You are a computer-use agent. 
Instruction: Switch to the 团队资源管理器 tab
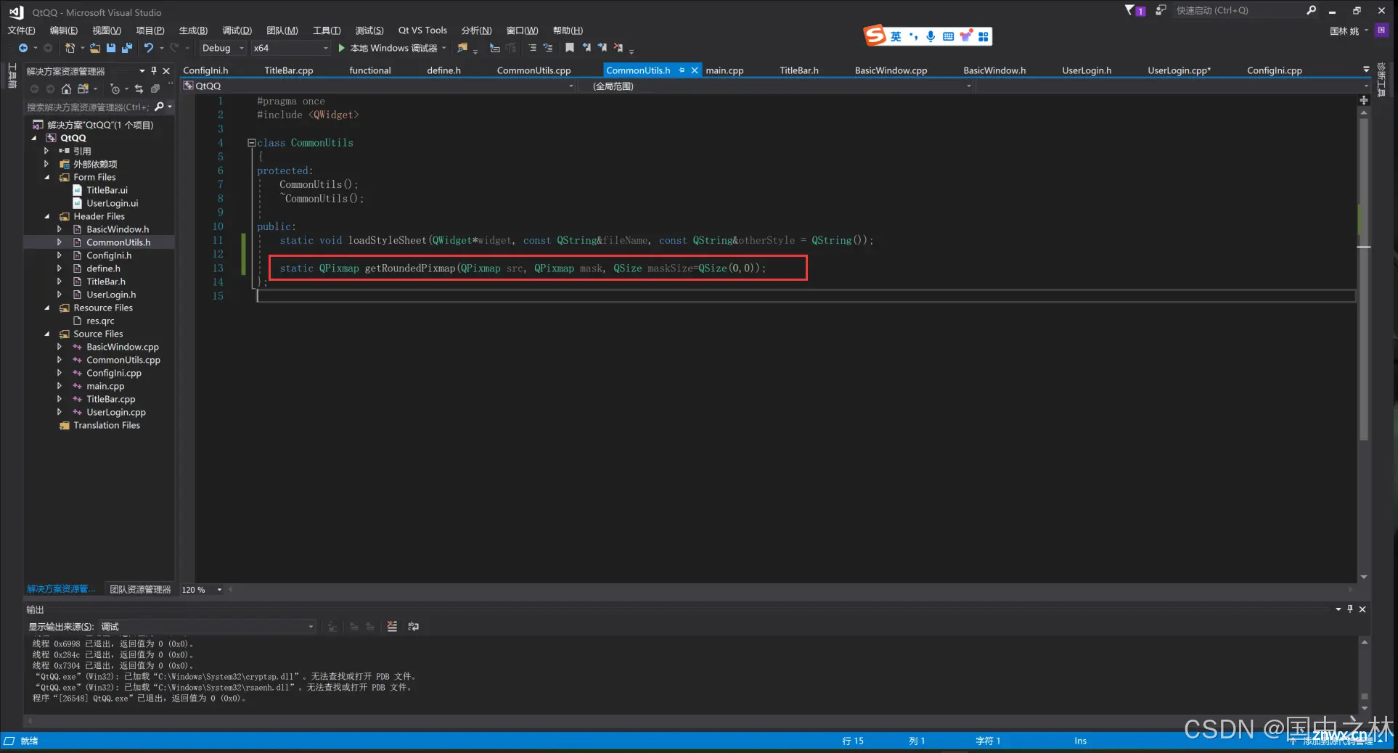coord(140,589)
